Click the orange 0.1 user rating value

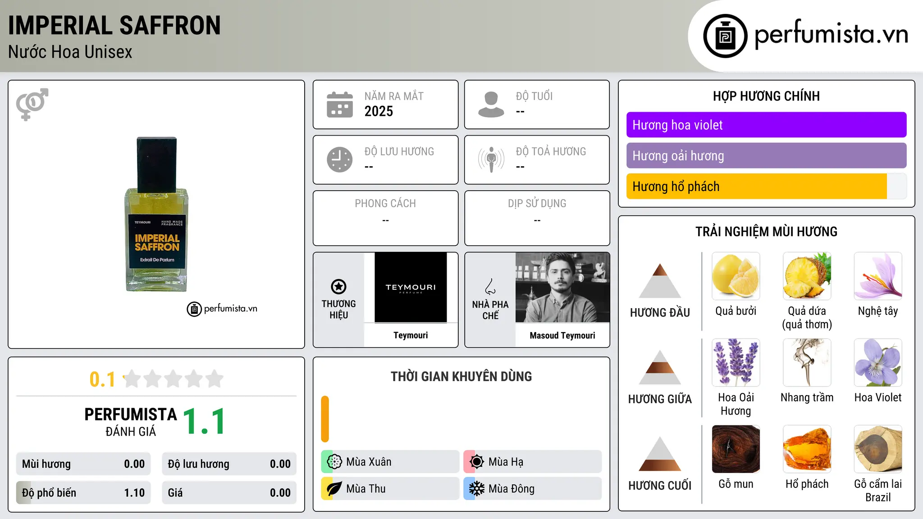[x=102, y=379]
